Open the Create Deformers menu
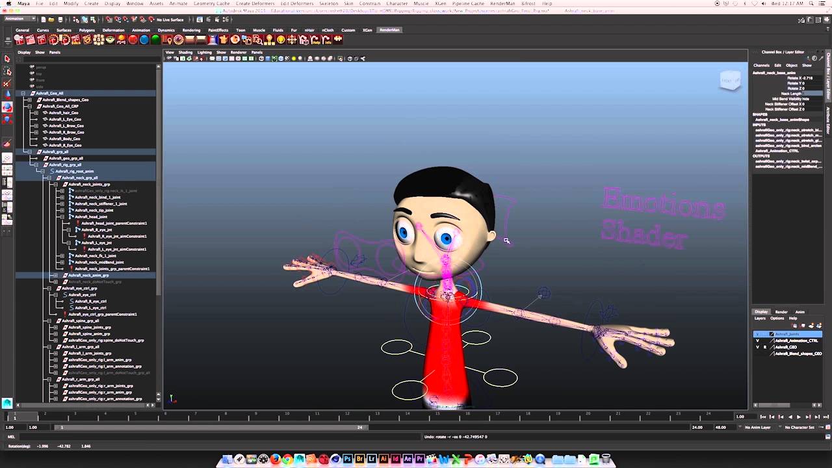Screen dimensions: 832x468 coord(255,3)
